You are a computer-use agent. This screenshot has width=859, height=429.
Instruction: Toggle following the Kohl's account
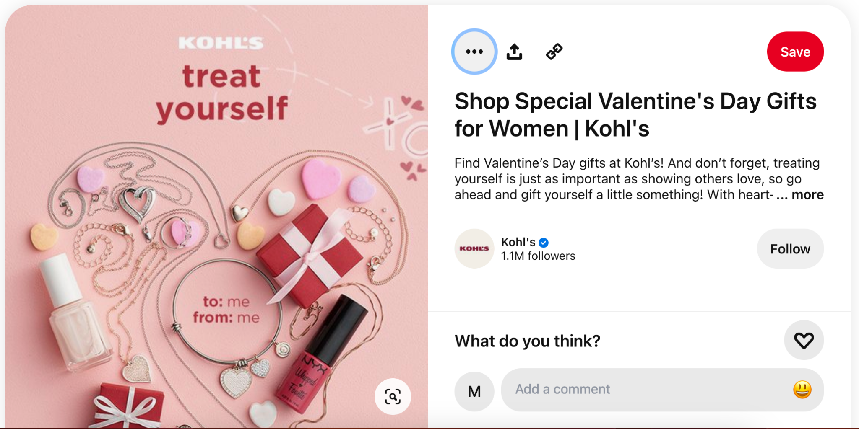790,248
